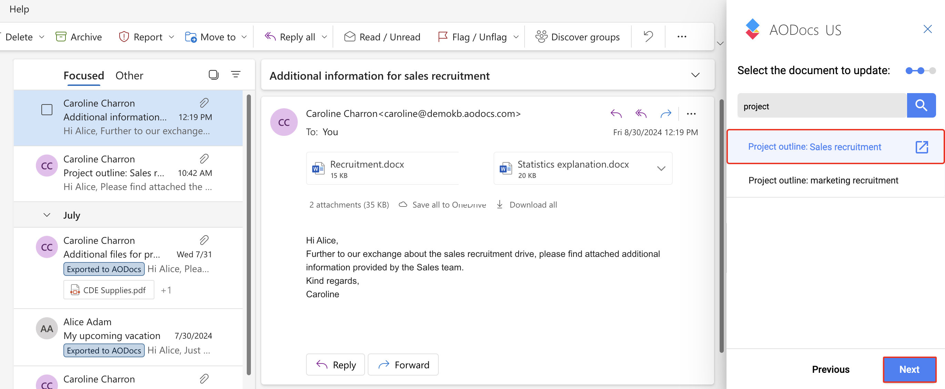This screenshot has height=389, width=945.
Task: Click the Exported to AODocs tag on vacation email
Action: point(104,350)
